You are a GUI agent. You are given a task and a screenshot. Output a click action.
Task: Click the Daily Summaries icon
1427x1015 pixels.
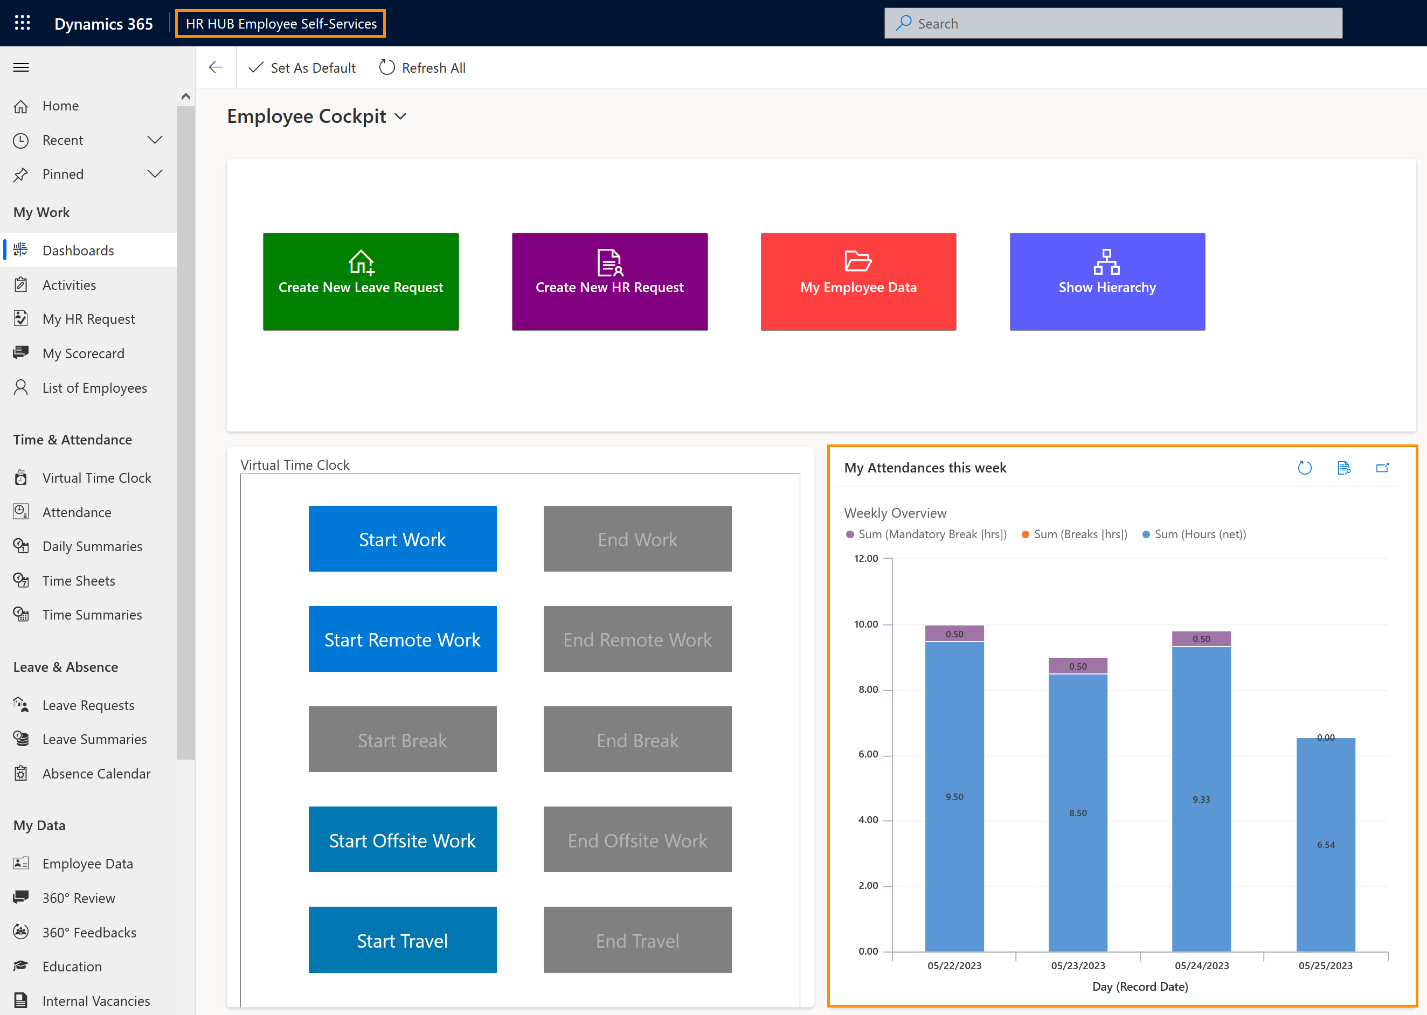pyautogui.click(x=21, y=546)
